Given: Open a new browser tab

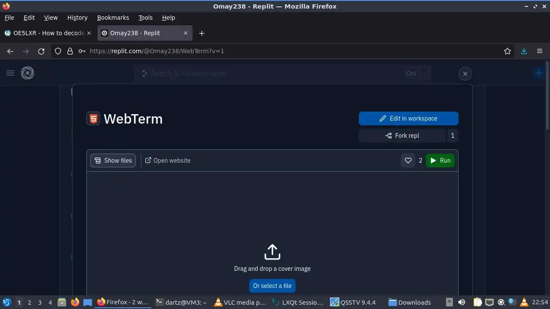Looking at the screenshot, I should [202, 33].
